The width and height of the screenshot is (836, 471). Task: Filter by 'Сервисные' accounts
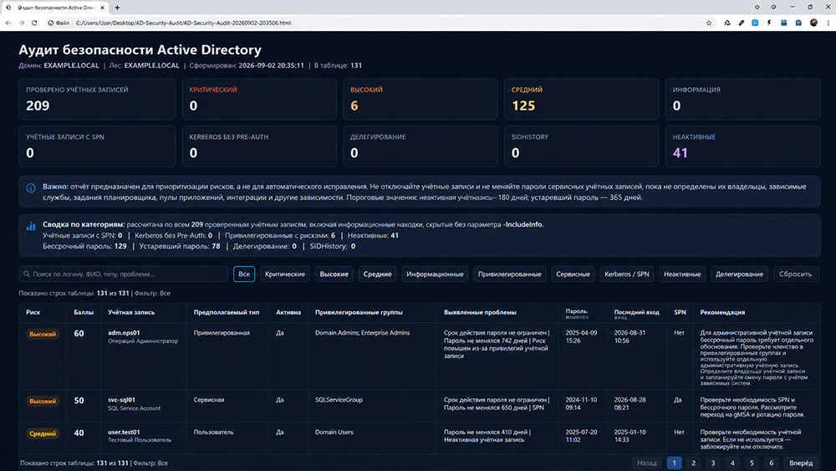point(573,274)
